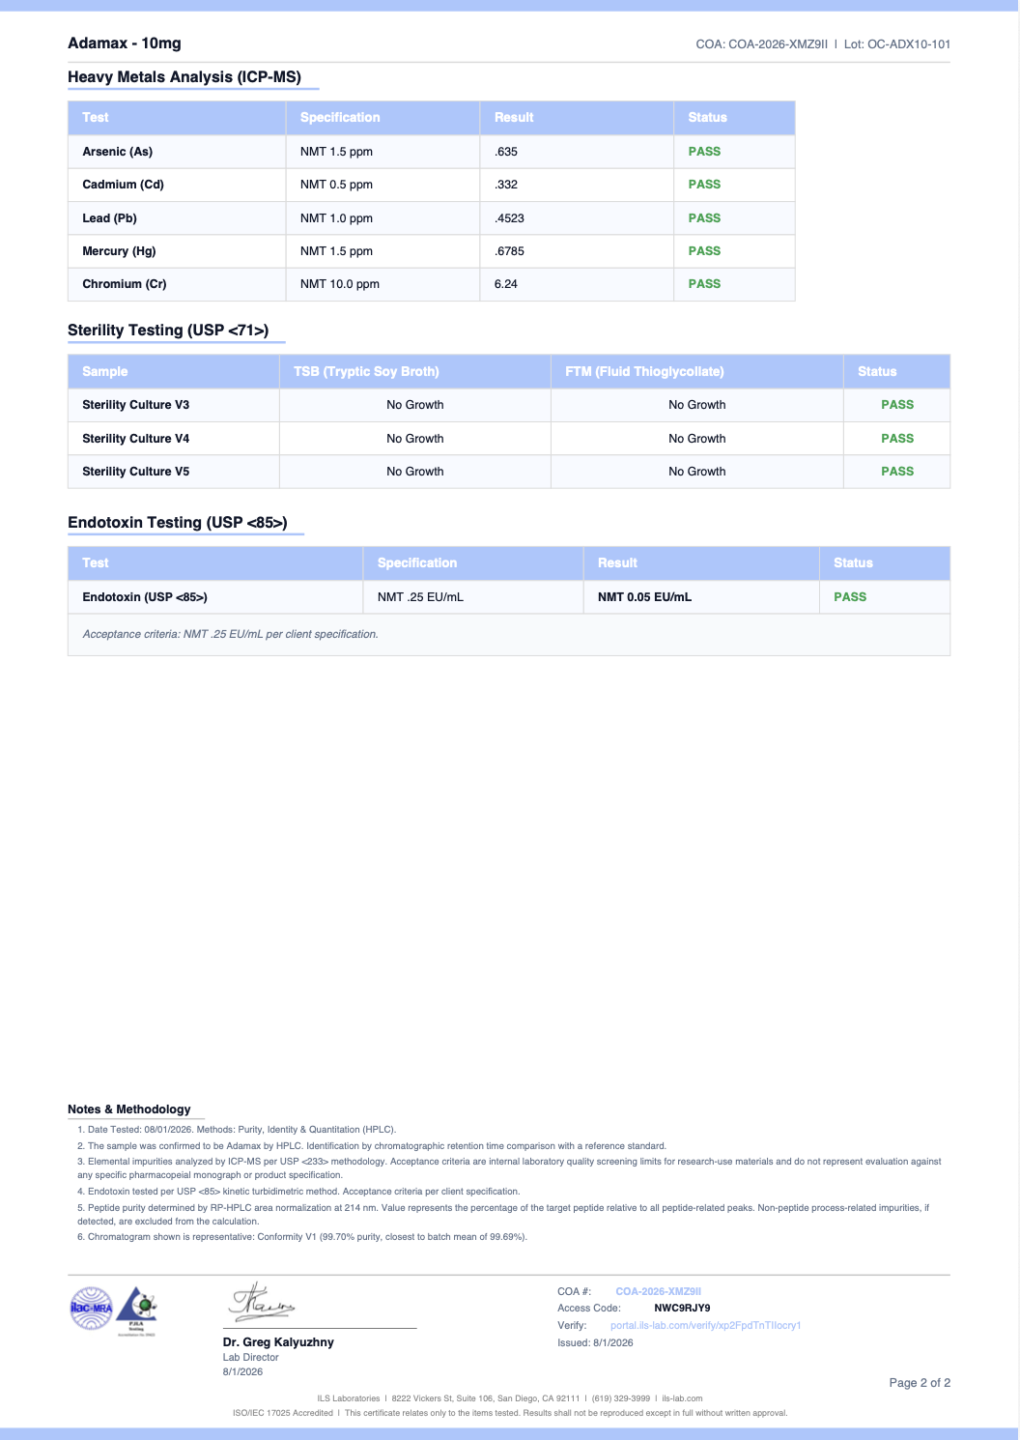Click the PASS status for Sterility Culture V4
This screenshot has width=1020, height=1440.
[x=897, y=439]
